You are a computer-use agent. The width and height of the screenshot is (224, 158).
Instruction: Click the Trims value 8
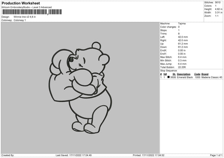pyautogui.click(x=179, y=34)
